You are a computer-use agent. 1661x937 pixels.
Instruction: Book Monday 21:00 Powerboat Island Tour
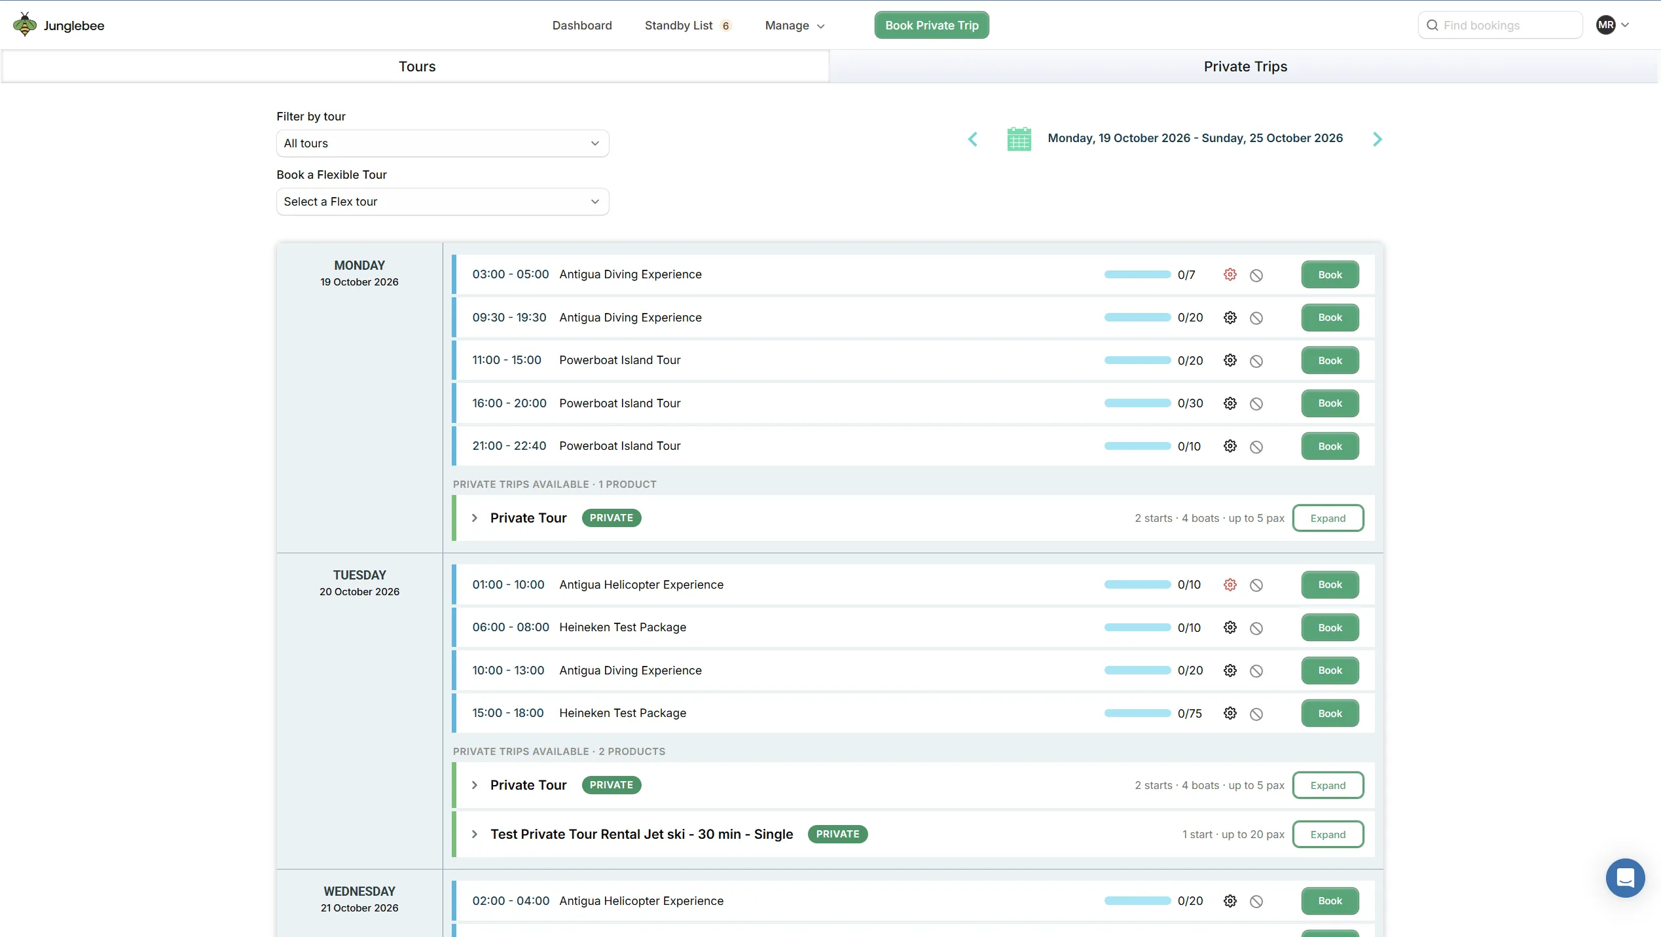(x=1330, y=447)
